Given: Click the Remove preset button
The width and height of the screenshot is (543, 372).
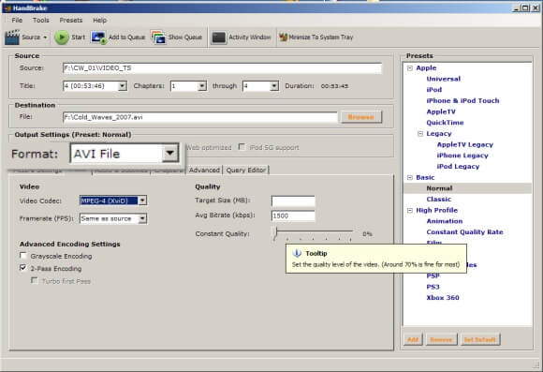Looking at the screenshot, I should [x=441, y=339].
